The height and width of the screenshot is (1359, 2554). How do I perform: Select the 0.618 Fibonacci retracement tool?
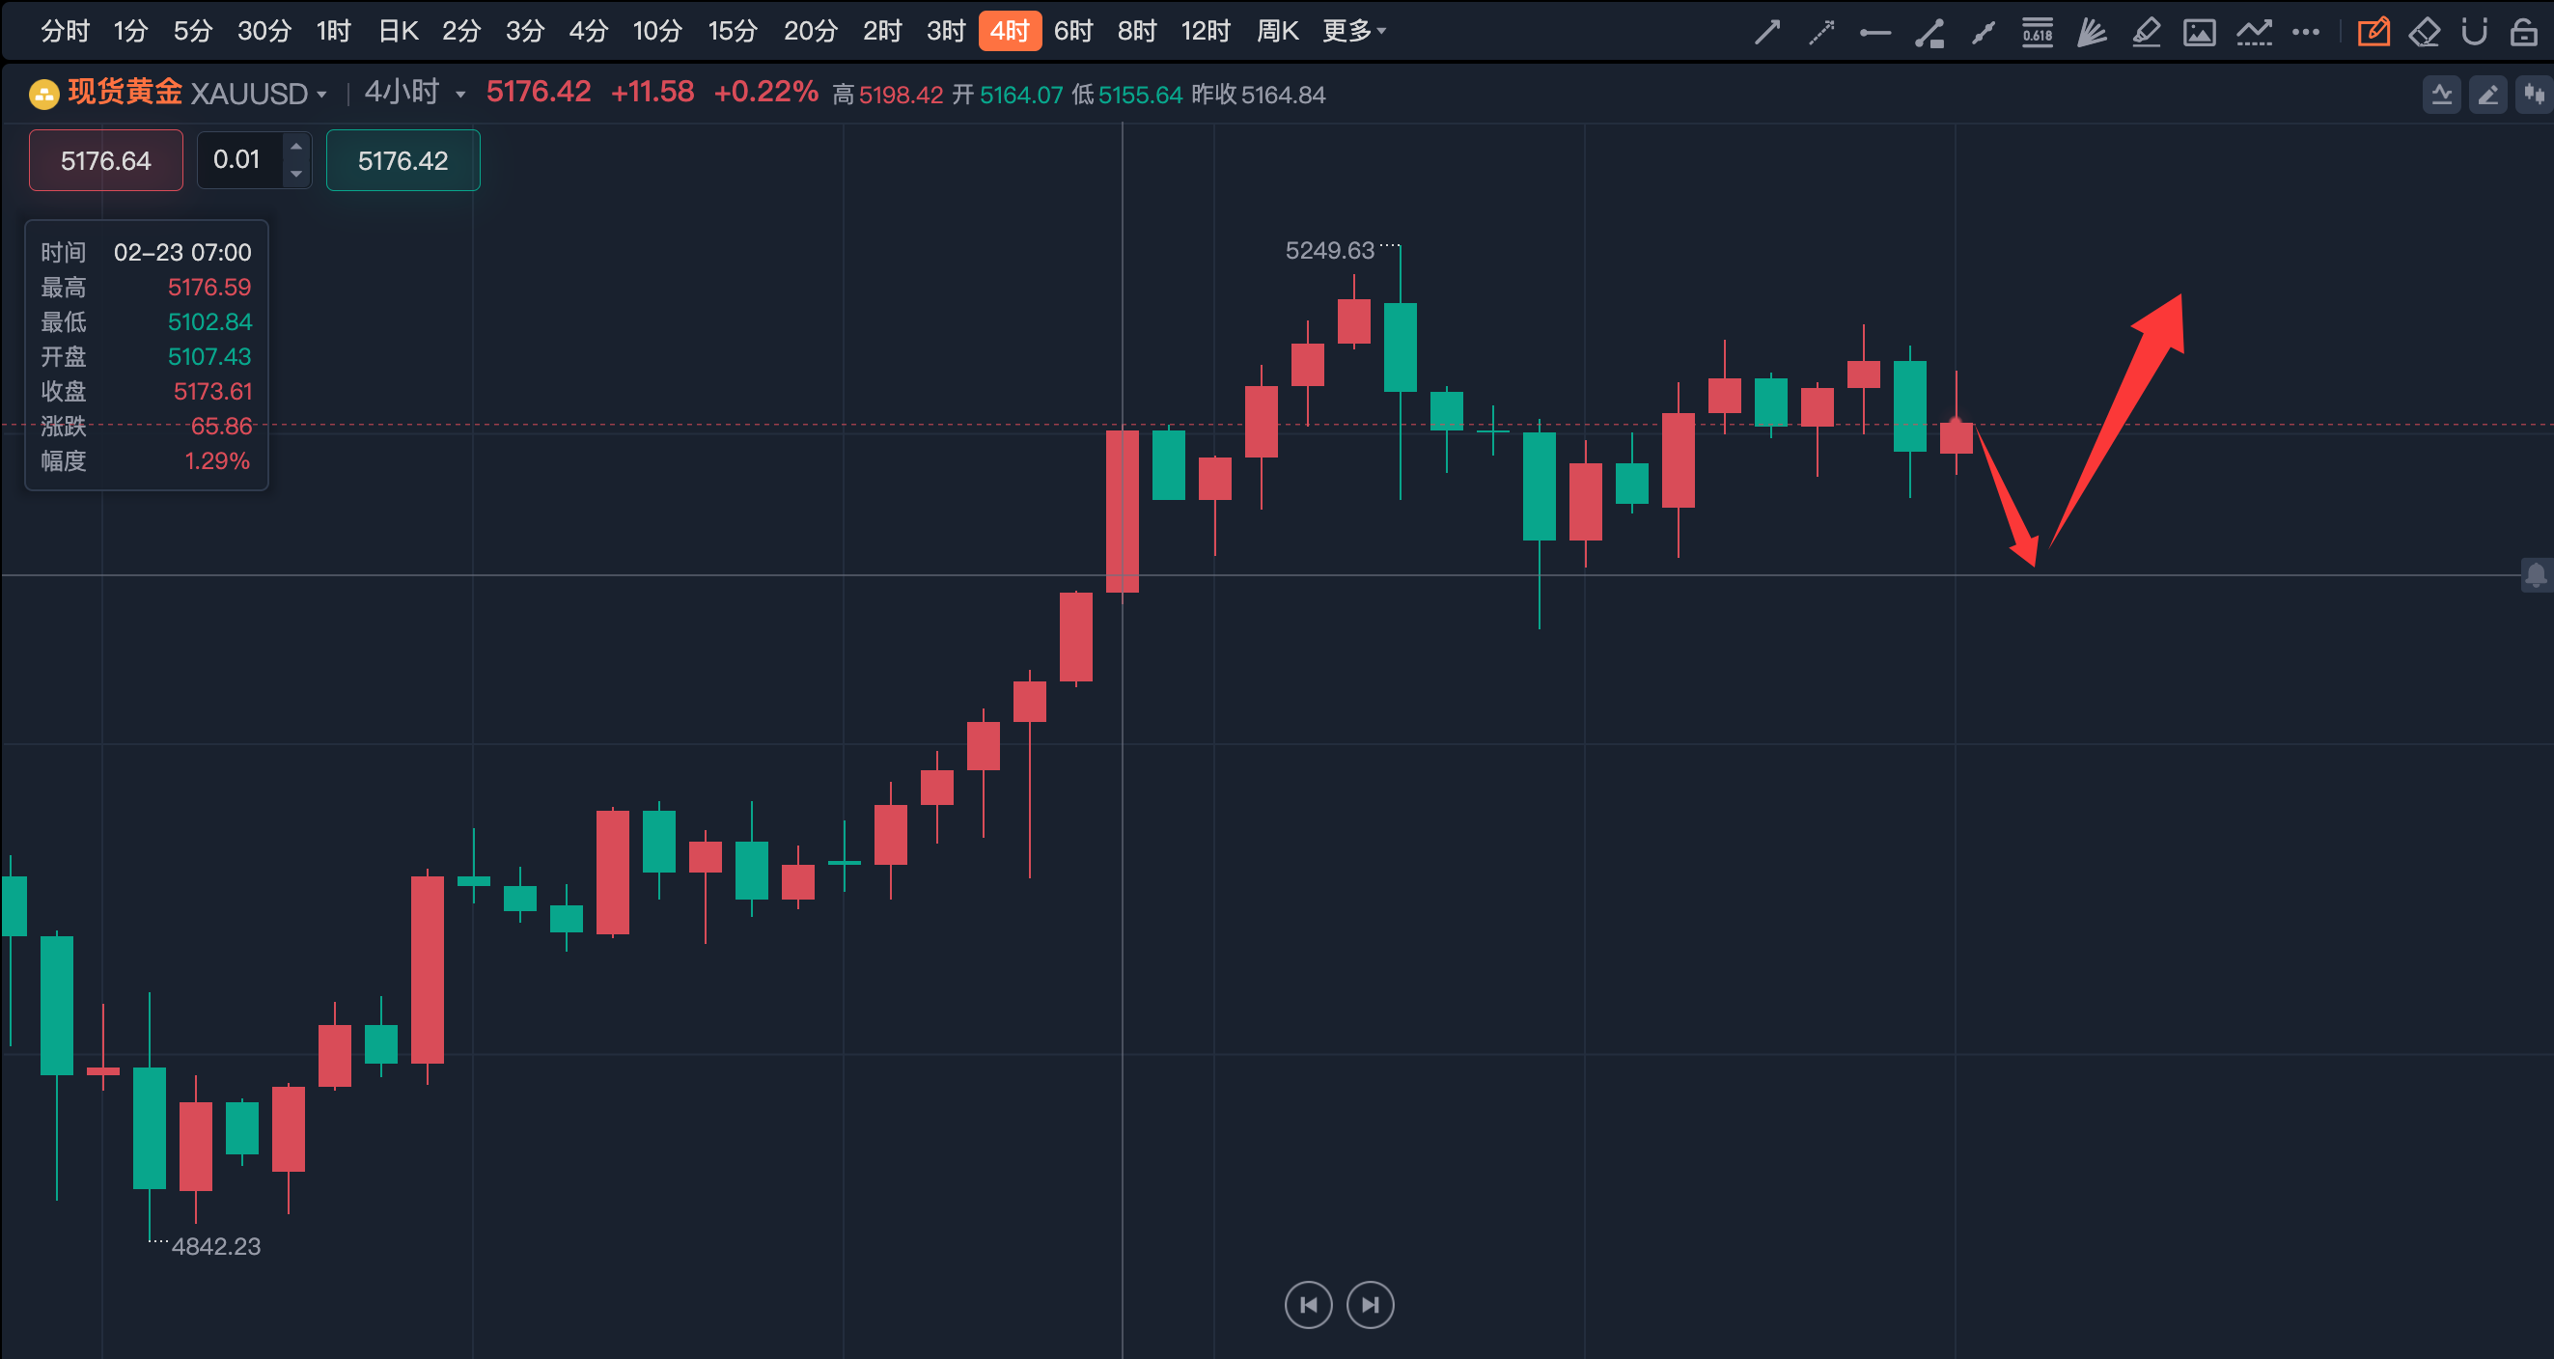pos(2038,32)
